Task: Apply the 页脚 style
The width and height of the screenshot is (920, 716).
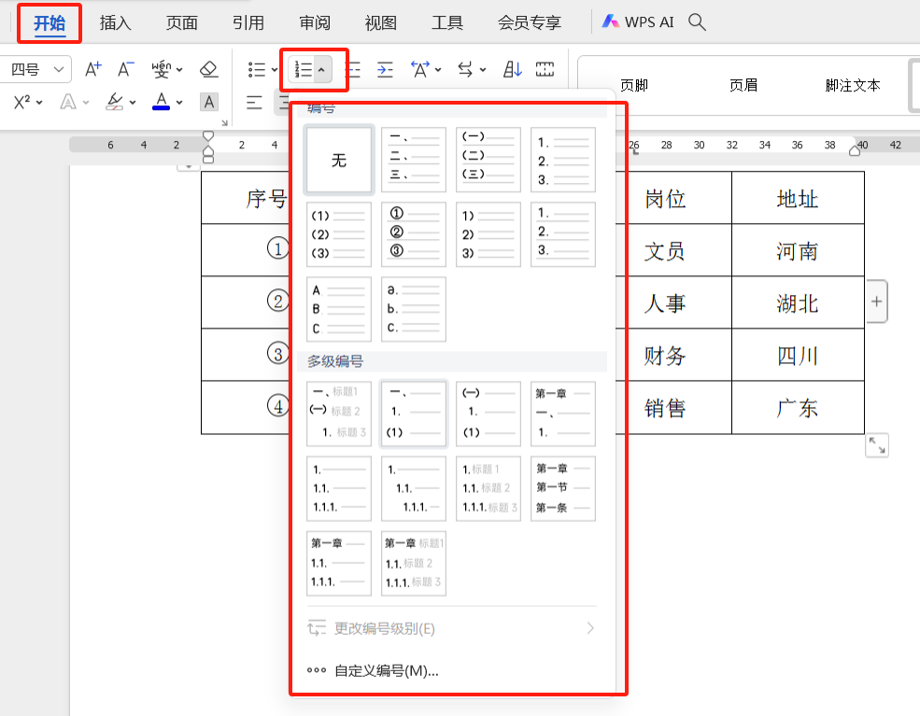Action: 633,86
